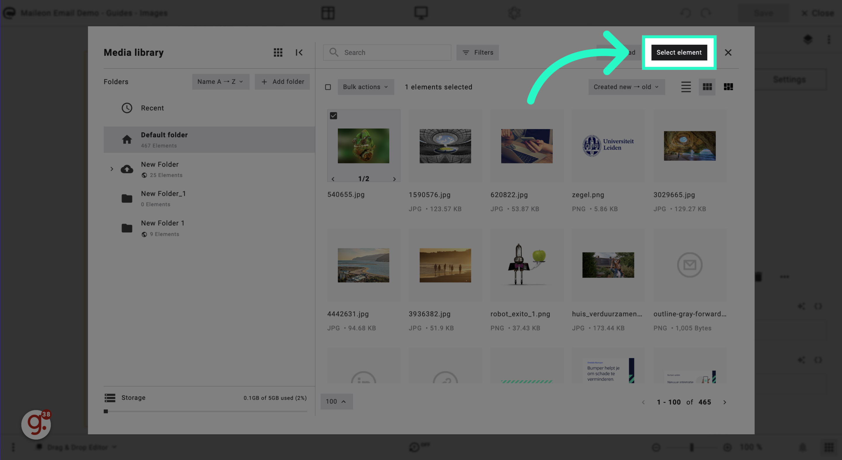Toggle the bulk select all checkbox
This screenshot has height=460, width=842.
click(x=328, y=87)
